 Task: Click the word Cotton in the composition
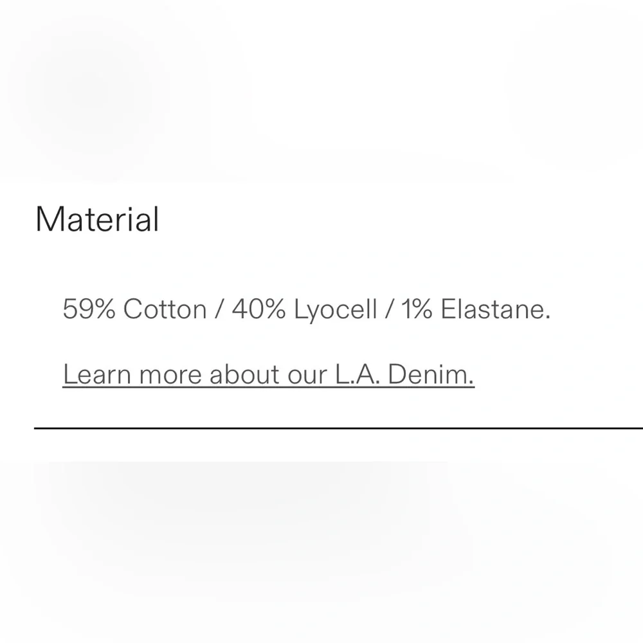point(165,310)
